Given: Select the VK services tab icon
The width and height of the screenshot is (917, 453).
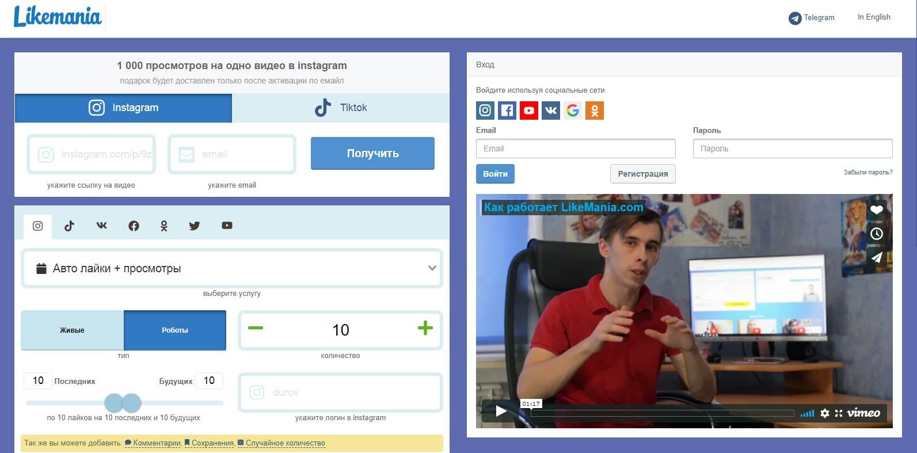Looking at the screenshot, I should pyautogui.click(x=101, y=226).
